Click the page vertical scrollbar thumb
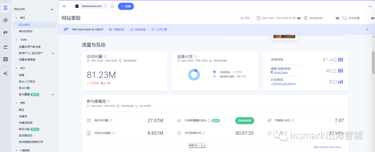The image size is (375, 152). pos(373,62)
